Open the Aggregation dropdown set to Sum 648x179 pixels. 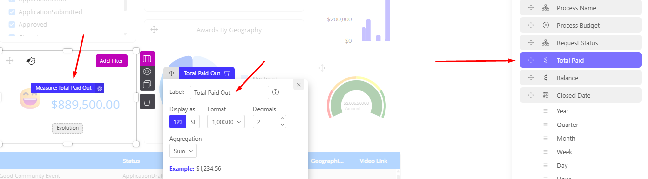[x=183, y=151]
